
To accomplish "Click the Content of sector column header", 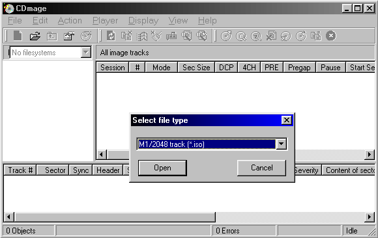I will (x=349, y=170).
